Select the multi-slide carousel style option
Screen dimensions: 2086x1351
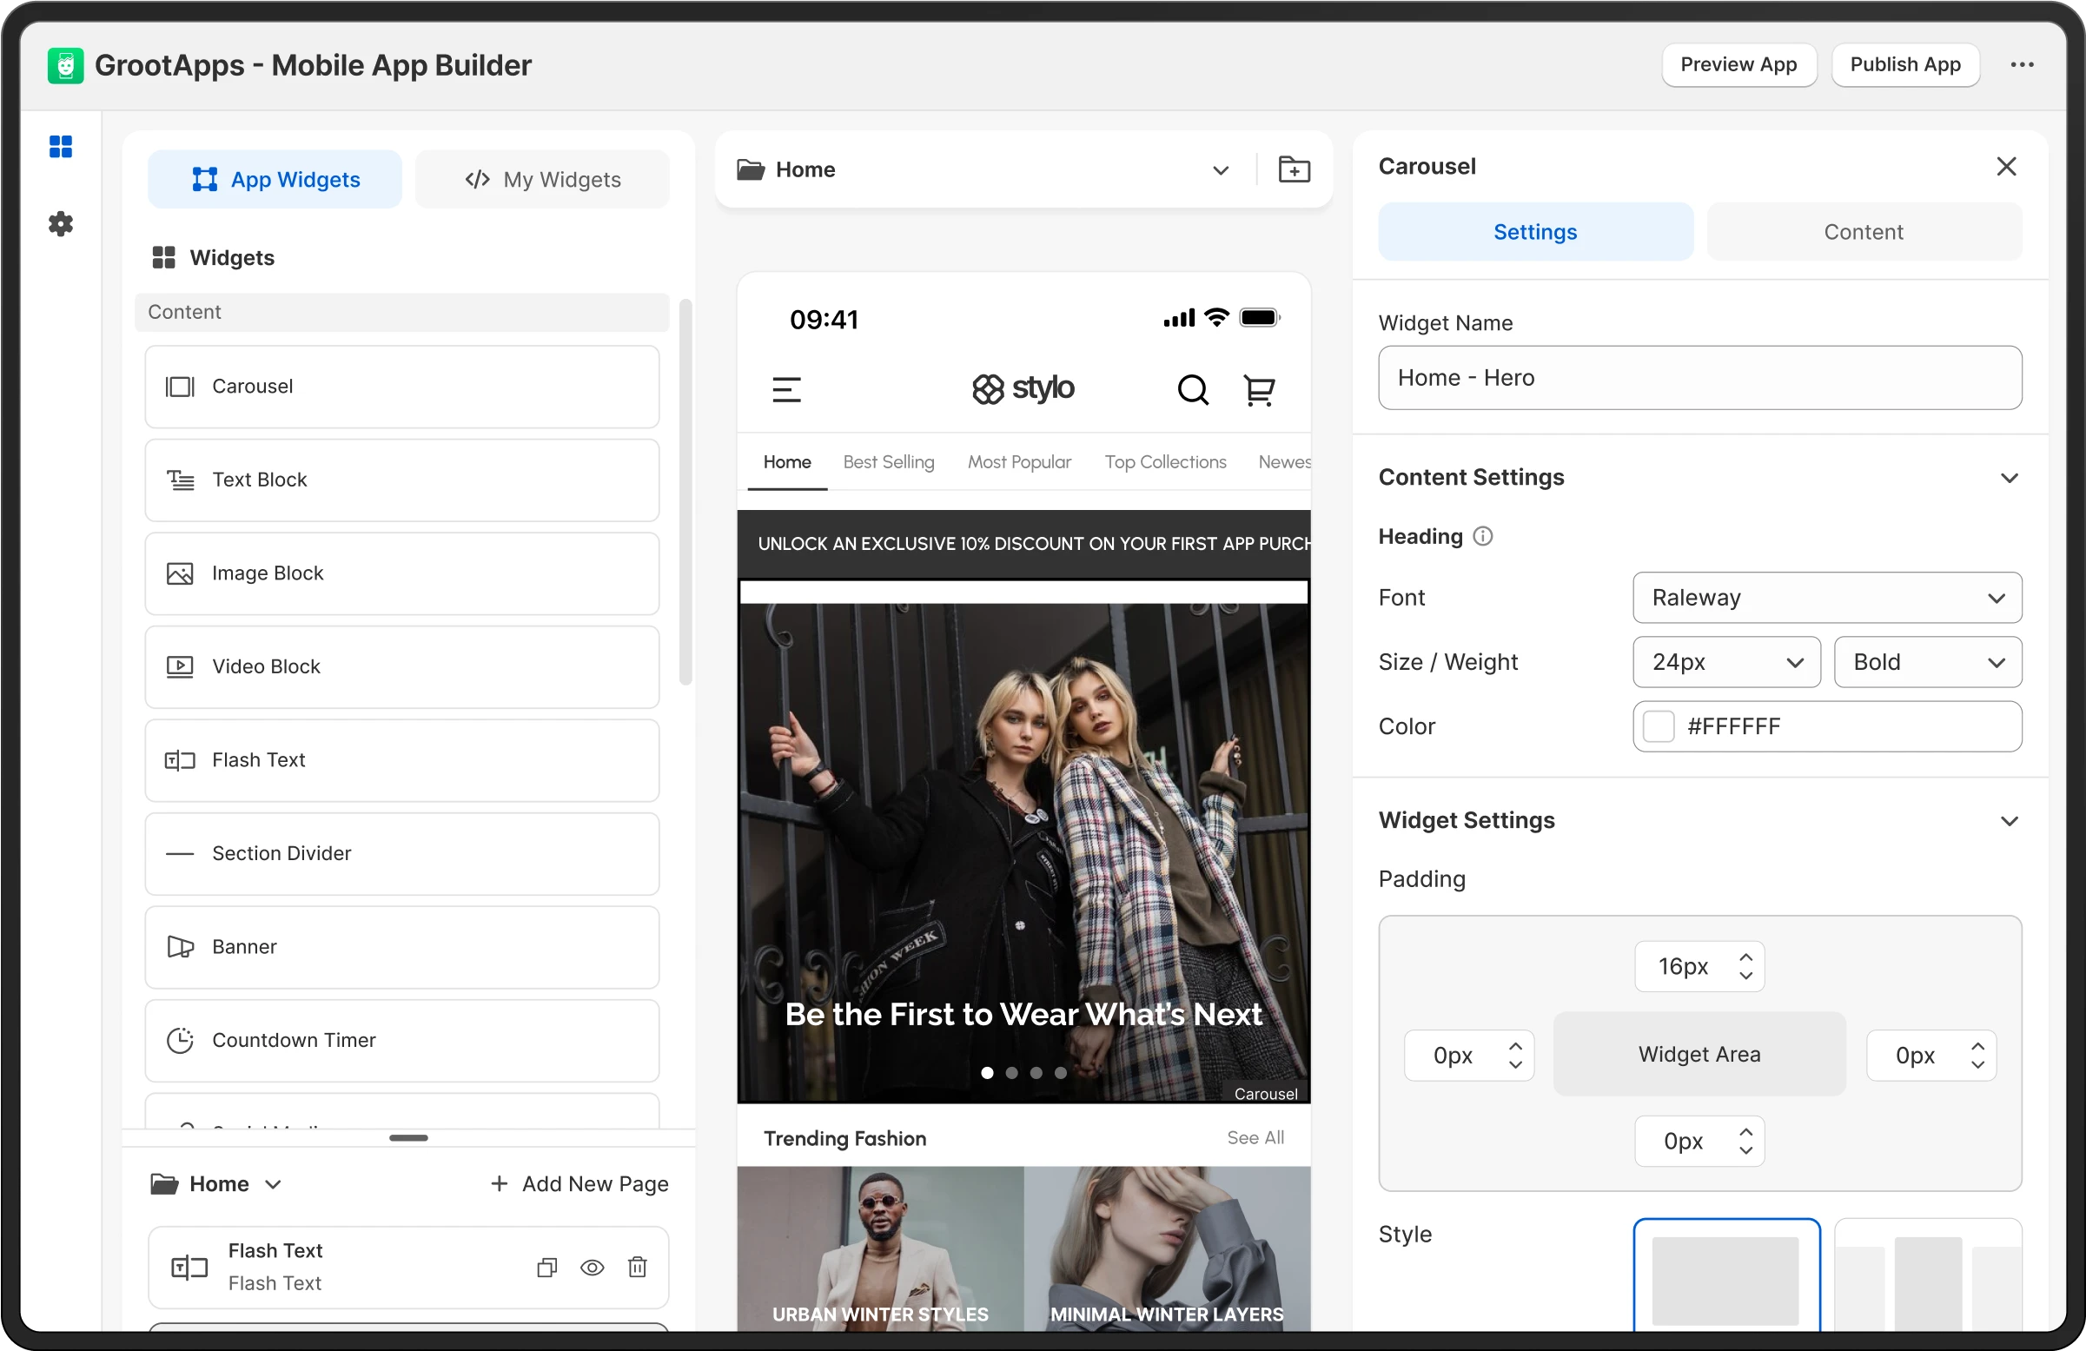pos(1927,1278)
